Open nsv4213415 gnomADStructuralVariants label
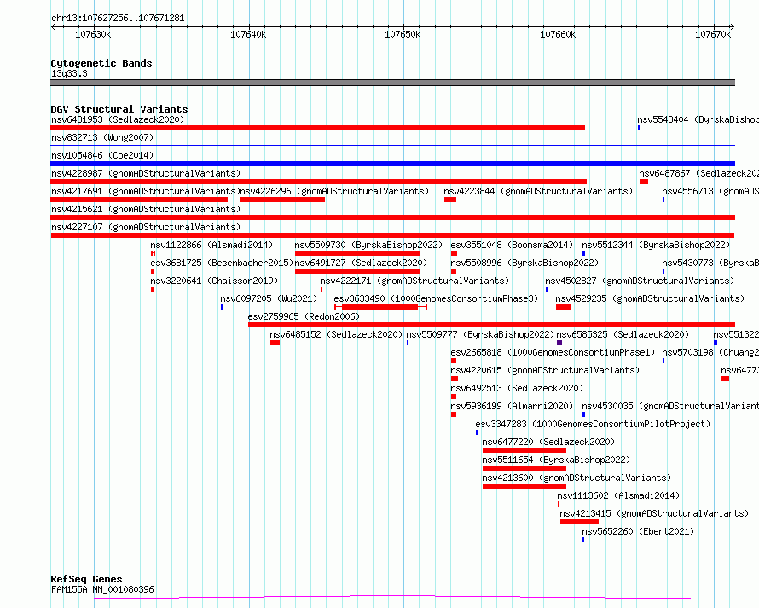 coord(654,513)
